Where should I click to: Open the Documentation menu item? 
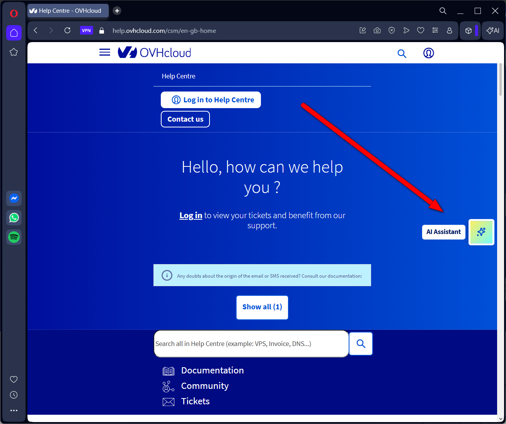[x=212, y=371]
